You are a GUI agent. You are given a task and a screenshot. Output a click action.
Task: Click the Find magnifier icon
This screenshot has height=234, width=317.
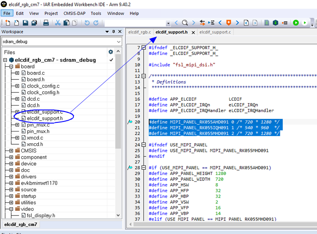click(185, 23)
